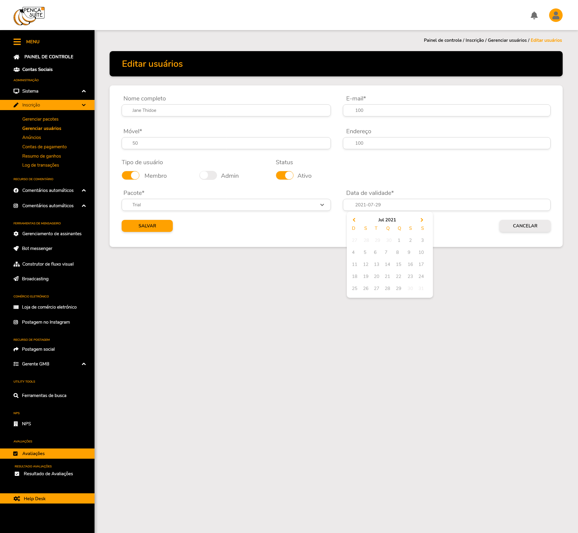
Task: Toggle the Ativo status switch
Action: click(x=284, y=175)
